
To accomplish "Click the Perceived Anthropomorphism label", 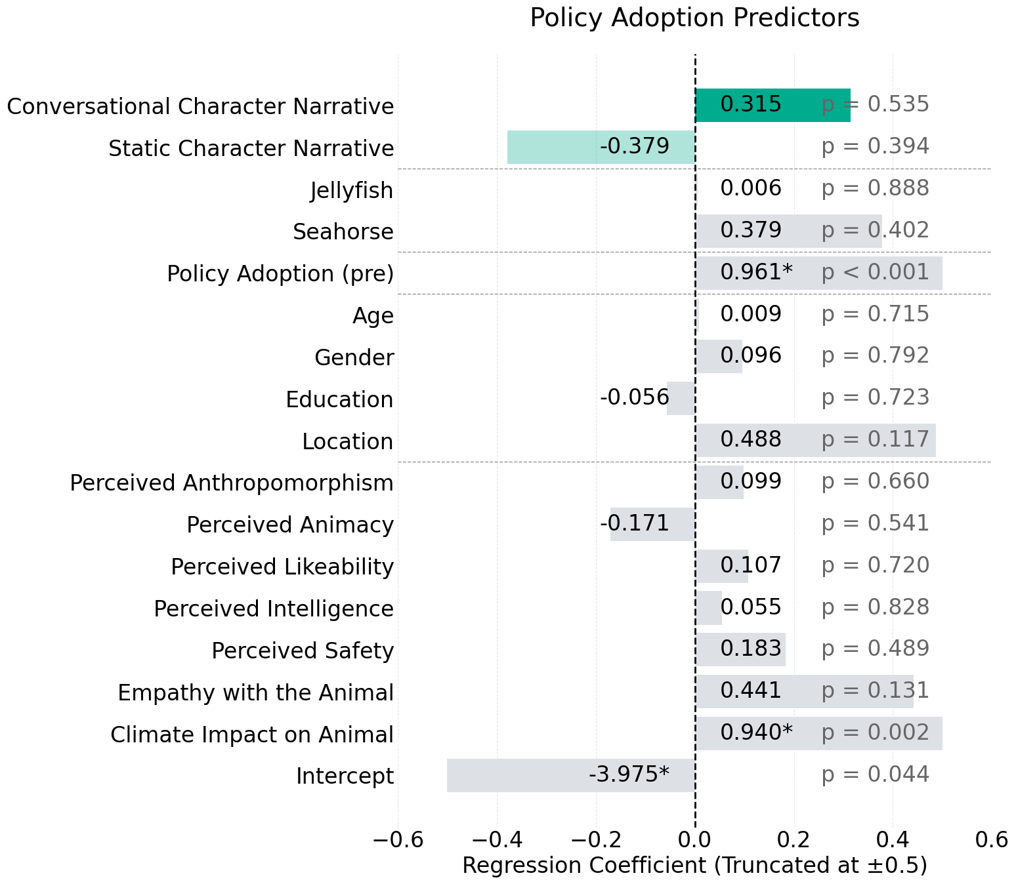I will pyautogui.click(x=232, y=483).
